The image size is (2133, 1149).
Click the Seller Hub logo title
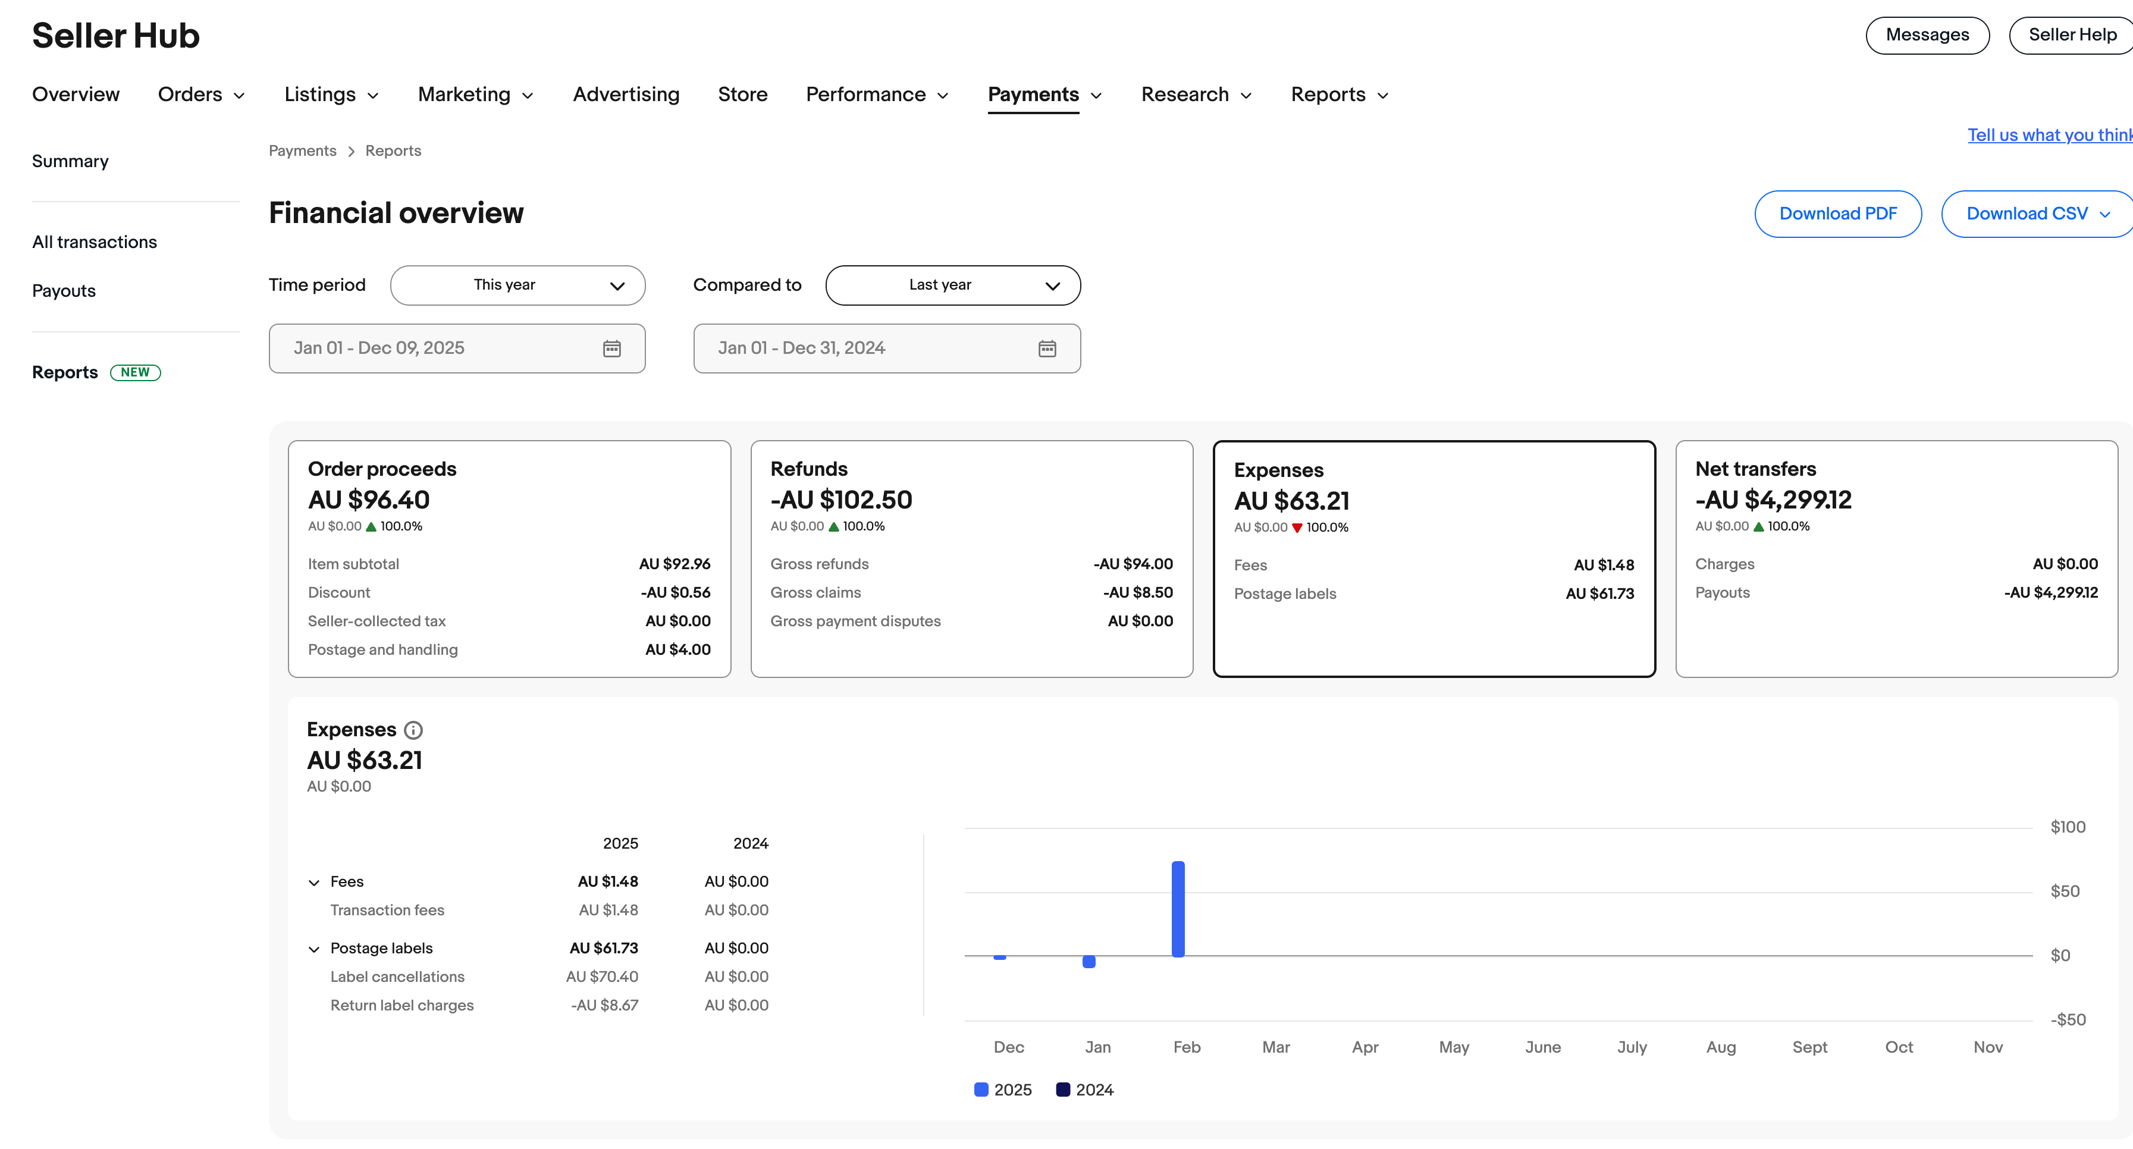116,36
